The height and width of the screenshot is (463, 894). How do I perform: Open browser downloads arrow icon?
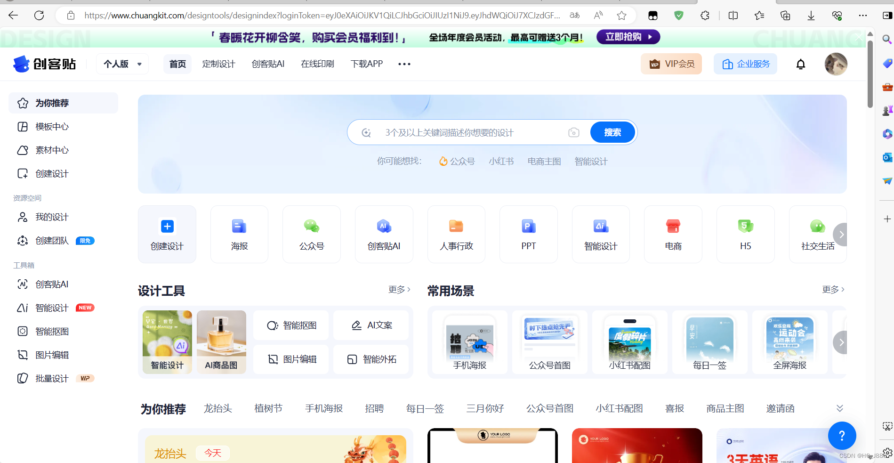(811, 16)
